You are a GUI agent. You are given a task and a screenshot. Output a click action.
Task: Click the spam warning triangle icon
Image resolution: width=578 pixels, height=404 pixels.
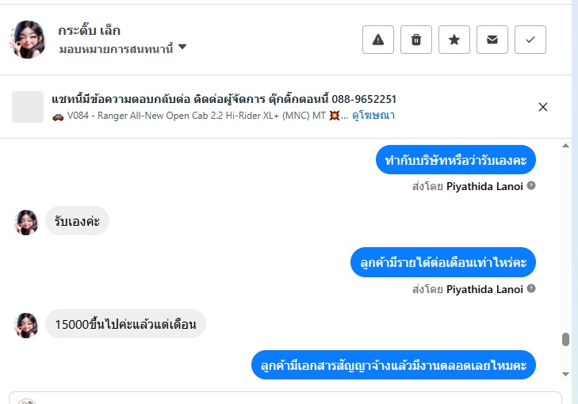pos(378,40)
